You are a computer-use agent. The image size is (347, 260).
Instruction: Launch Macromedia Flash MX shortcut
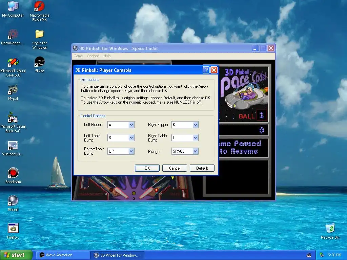click(x=39, y=11)
